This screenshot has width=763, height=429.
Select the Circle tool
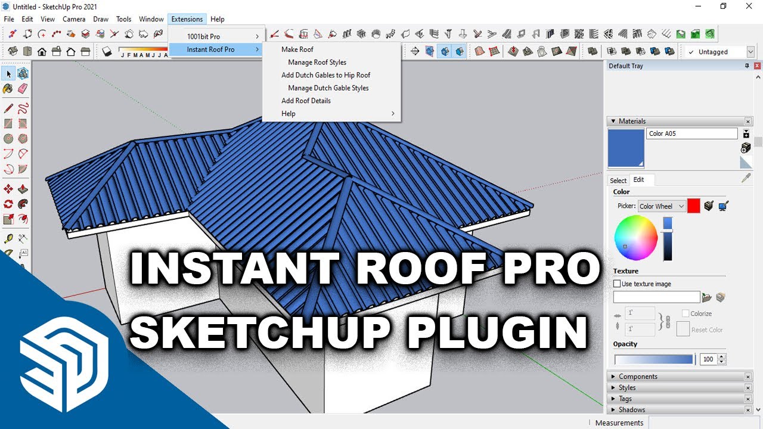[8, 139]
